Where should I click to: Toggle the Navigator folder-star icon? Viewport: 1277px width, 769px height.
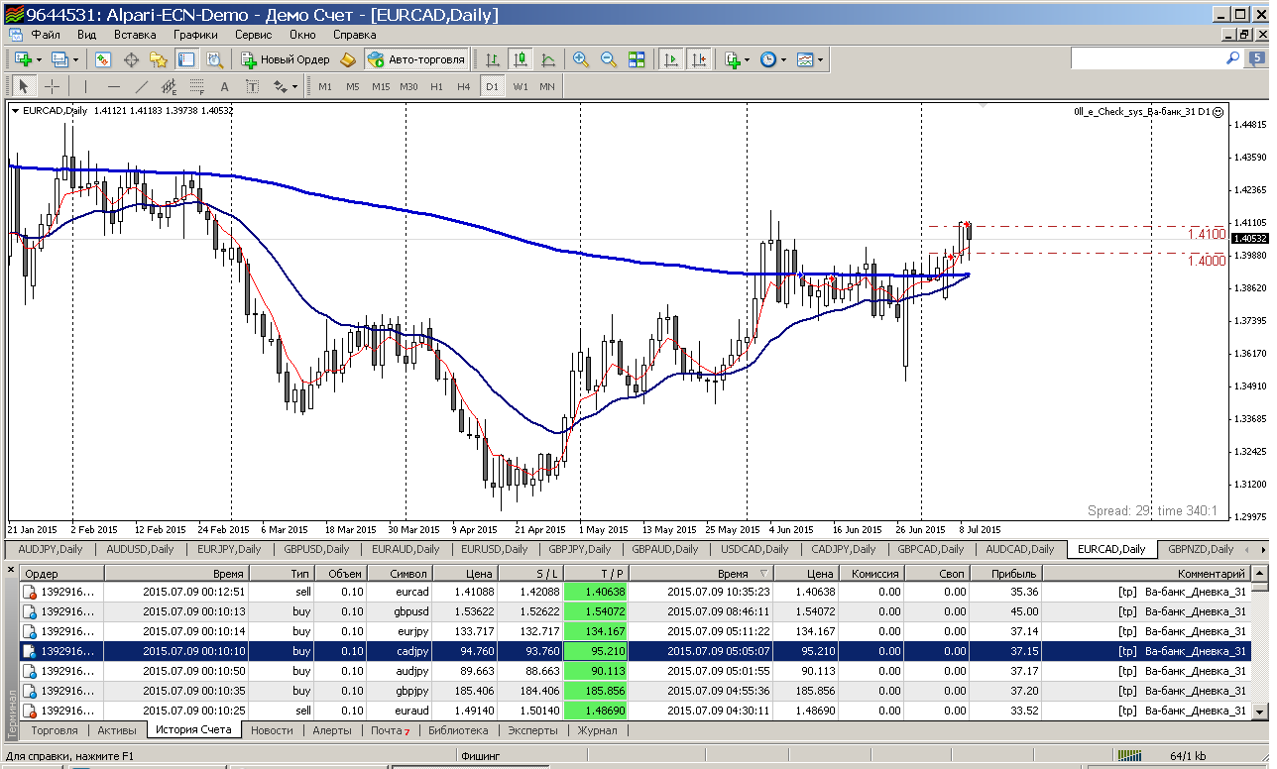click(159, 59)
